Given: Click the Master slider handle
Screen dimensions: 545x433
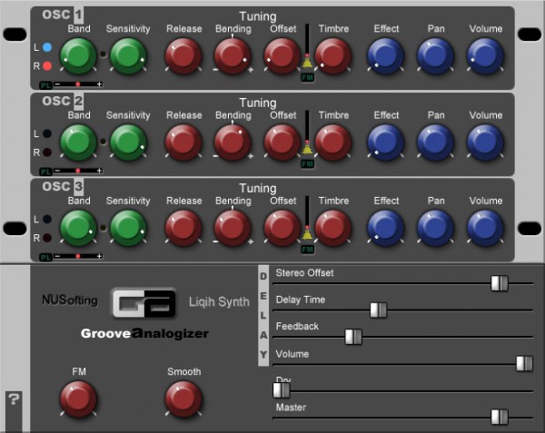Looking at the screenshot, I should pos(499,417).
